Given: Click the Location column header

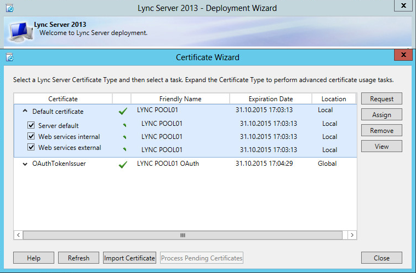Looking at the screenshot, I should coord(333,99).
